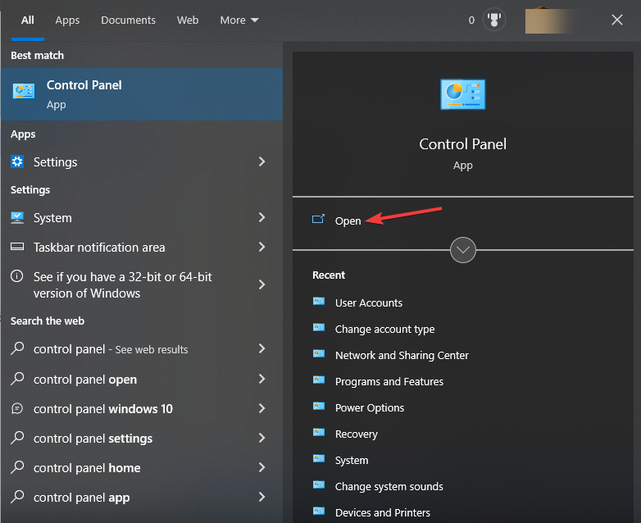Image resolution: width=641 pixels, height=523 pixels.
Task: Switch to the All search tab
Action: [28, 20]
